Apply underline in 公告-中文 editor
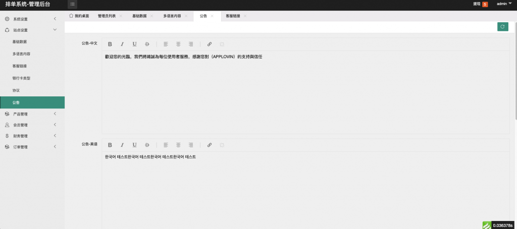Viewport: 517px width, 229px height. point(134,44)
